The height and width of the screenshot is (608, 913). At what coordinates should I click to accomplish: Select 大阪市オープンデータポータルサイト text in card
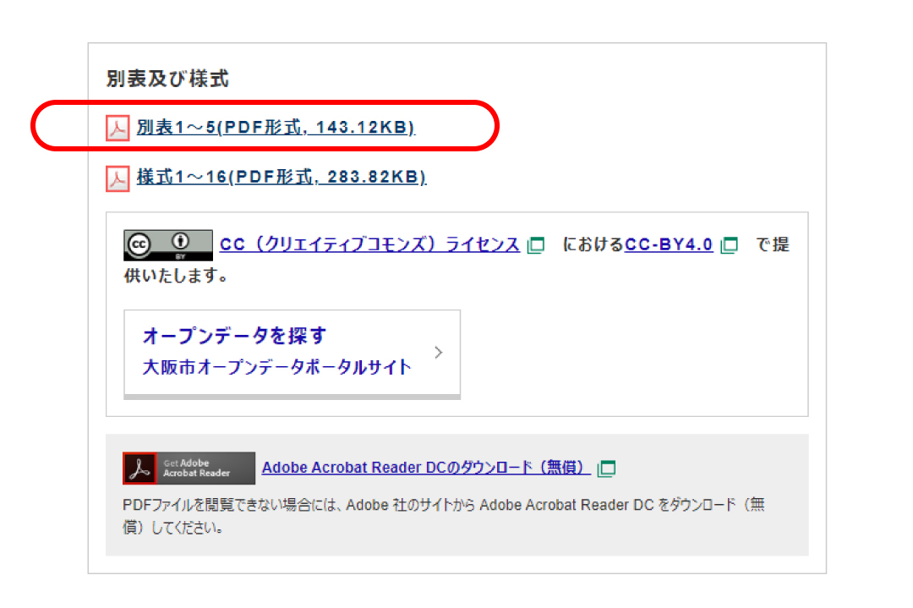click(x=277, y=367)
